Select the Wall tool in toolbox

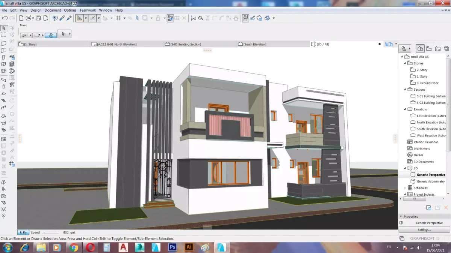[4, 44]
